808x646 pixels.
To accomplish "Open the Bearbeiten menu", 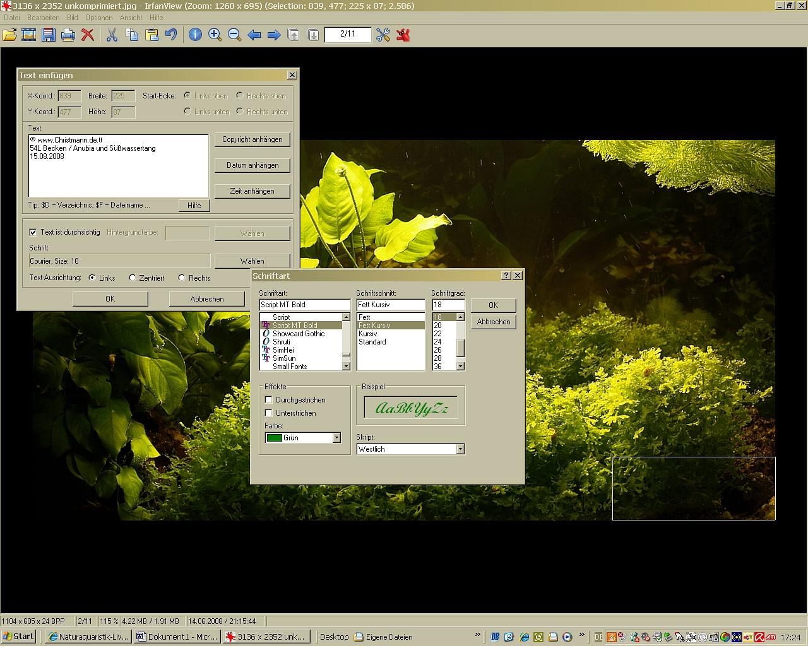I will point(43,18).
